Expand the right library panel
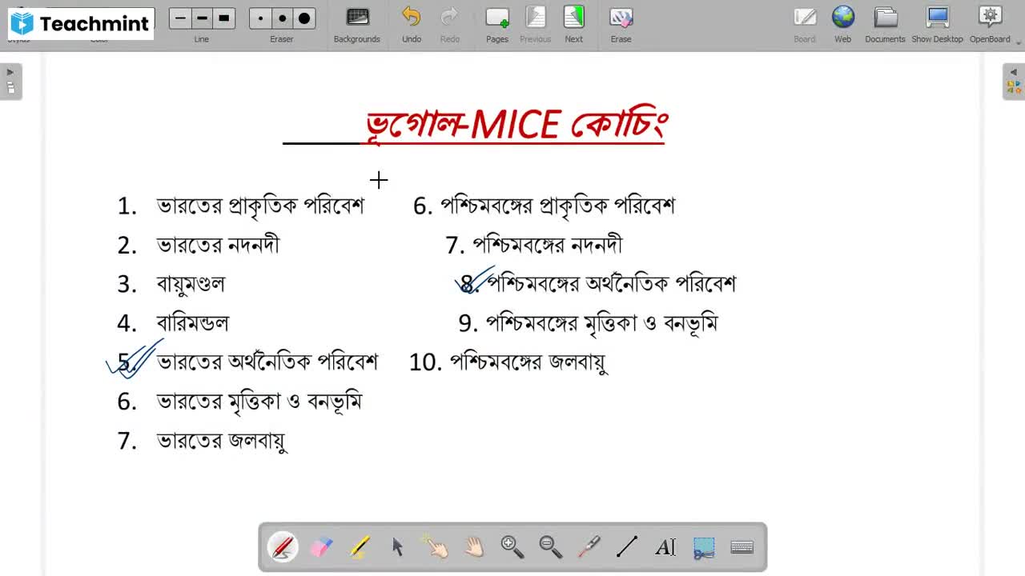 1014,82
